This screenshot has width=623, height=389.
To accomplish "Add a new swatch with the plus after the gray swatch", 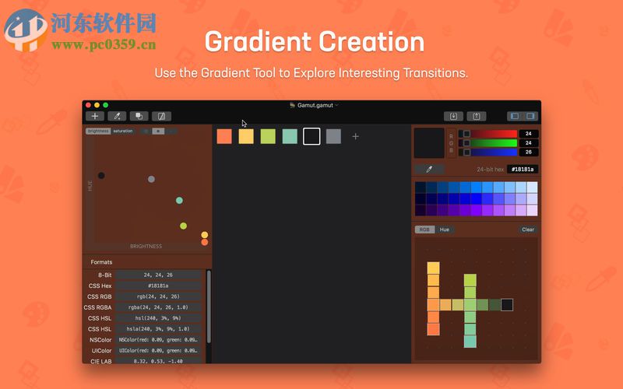I will click(356, 137).
